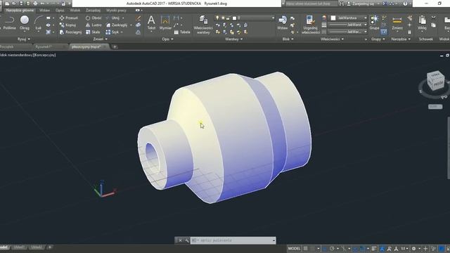Expand the Opis panel
This screenshot has width=450, height=253.
click(x=167, y=39)
